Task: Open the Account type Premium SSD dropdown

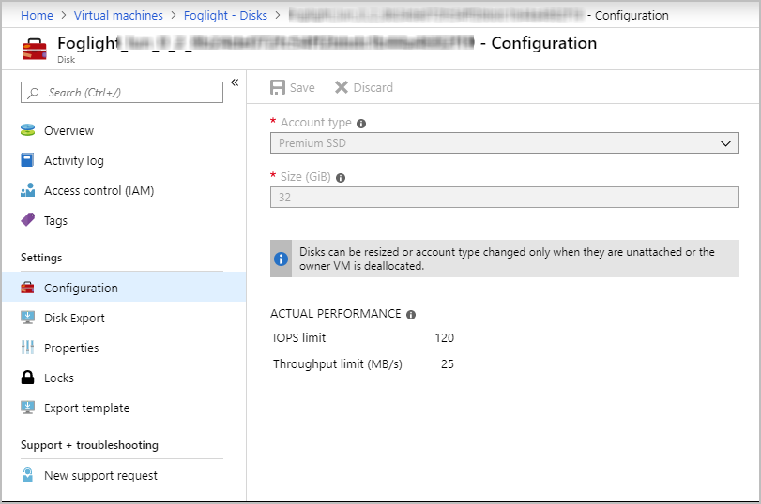Action: pyautogui.click(x=504, y=143)
